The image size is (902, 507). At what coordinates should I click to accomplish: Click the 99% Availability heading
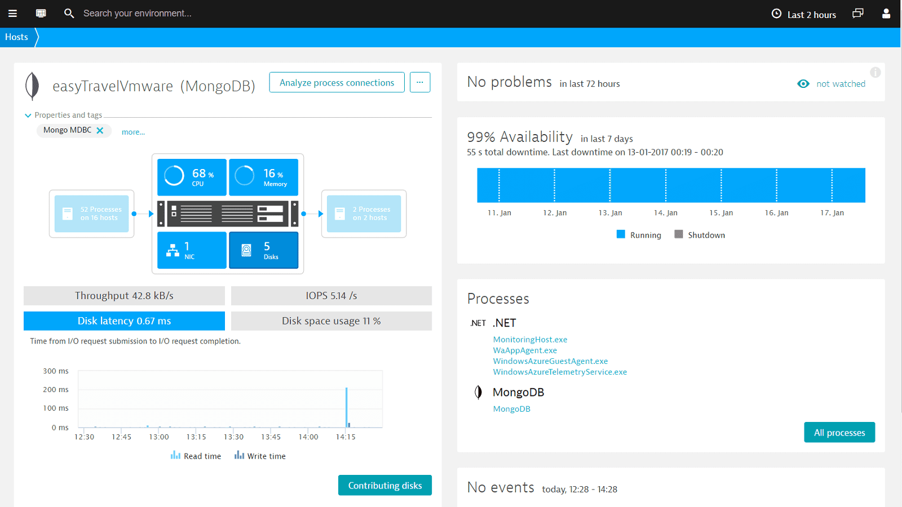click(520, 137)
